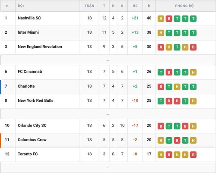Click Columbus Crew's red B form badge

point(177,140)
